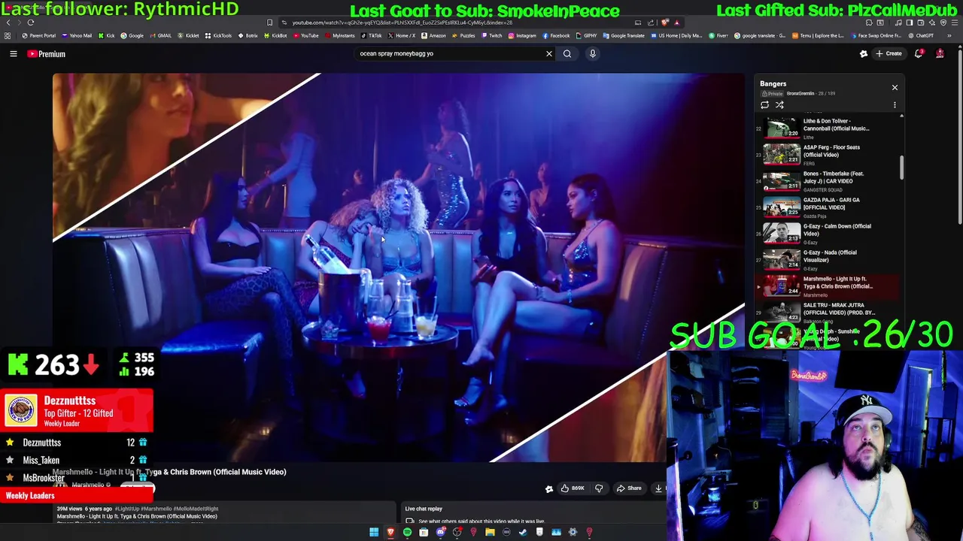963x541 pixels.
Task: Open Settings gear in taskbar
Action: (573, 532)
